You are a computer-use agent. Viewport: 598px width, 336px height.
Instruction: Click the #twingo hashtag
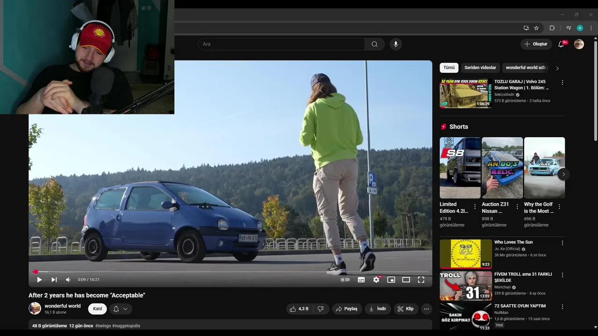tap(103, 326)
